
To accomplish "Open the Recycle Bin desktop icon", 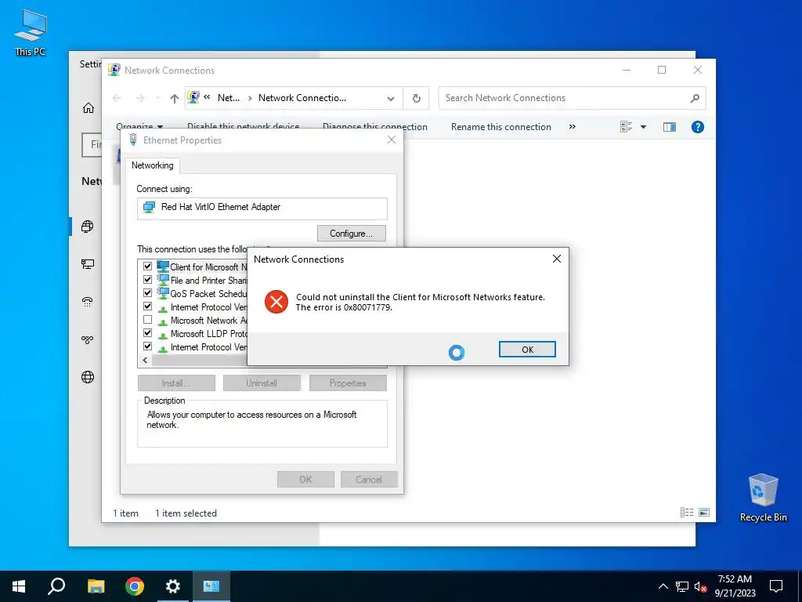I will [x=763, y=498].
